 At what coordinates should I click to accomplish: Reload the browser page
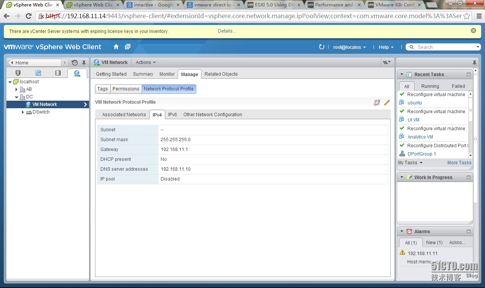pos(28,16)
